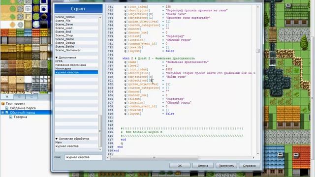
Task: Click the Таверна map icon
Action: pyautogui.click(x=11, y=117)
